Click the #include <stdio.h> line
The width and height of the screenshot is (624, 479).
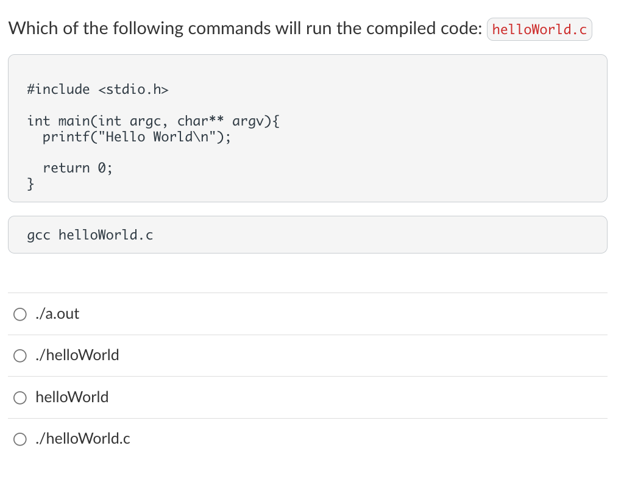click(x=98, y=89)
